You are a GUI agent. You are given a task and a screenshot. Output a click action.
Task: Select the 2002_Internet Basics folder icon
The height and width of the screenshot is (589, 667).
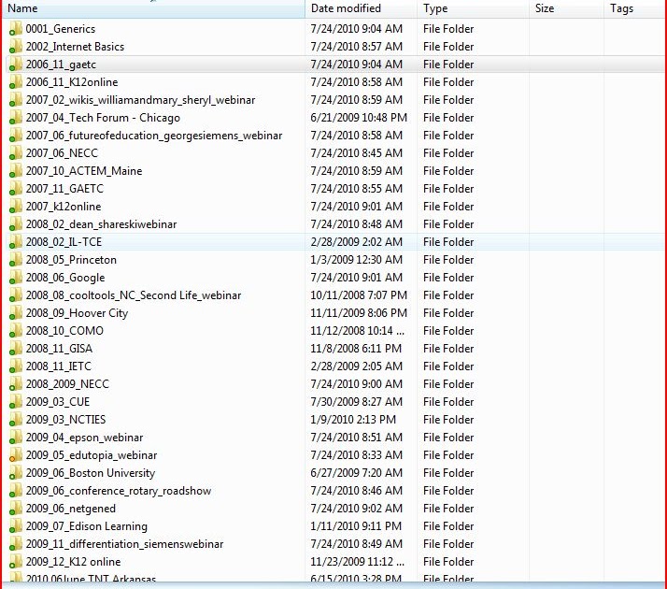[16, 47]
